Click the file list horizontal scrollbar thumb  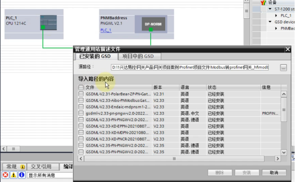tap(174, 159)
